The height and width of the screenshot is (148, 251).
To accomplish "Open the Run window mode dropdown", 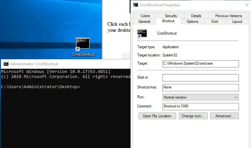I will [x=200, y=97].
